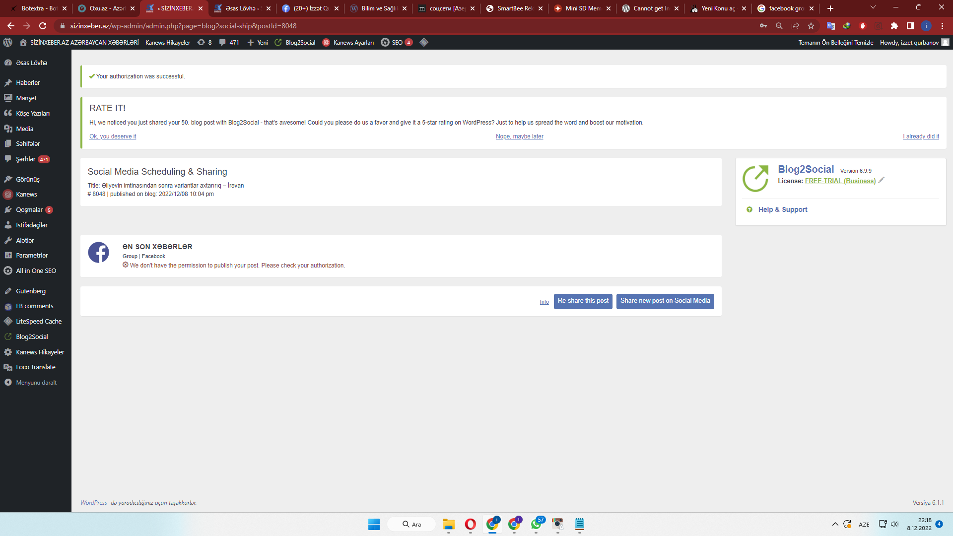Image resolution: width=953 pixels, height=536 pixels.
Task: Open Qoşmalar plugins menu
Action: tap(29, 210)
